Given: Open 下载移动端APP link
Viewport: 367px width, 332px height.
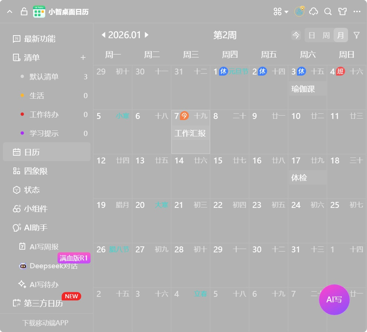Looking at the screenshot, I should coord(46,323).
